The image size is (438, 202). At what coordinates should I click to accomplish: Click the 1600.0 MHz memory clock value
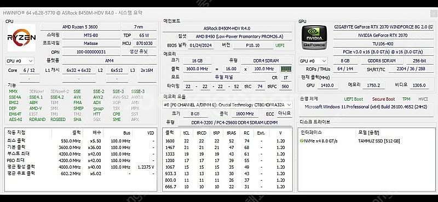click(197, 69)
